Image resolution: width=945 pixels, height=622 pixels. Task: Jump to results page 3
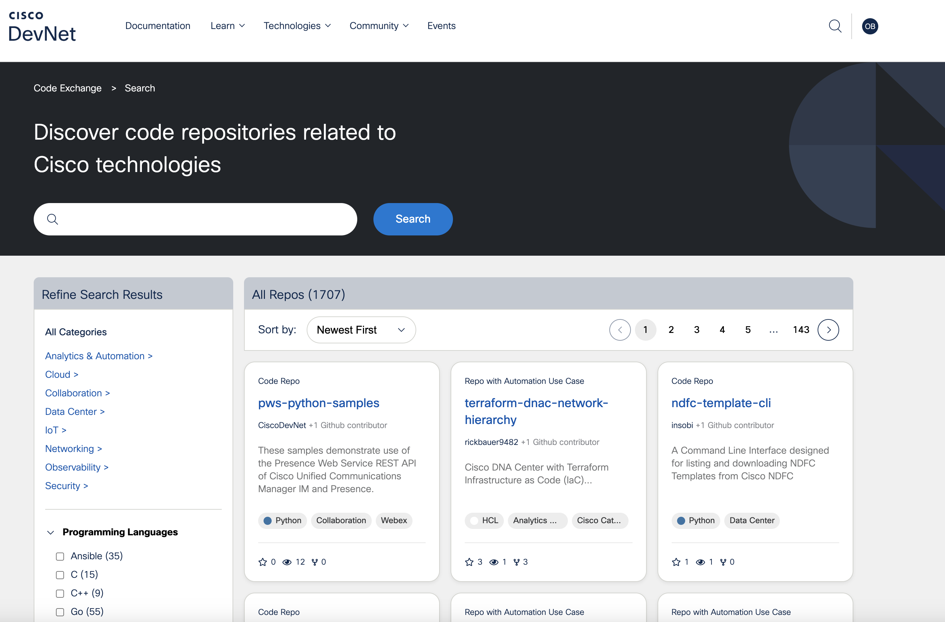click(x=696, y=330)
